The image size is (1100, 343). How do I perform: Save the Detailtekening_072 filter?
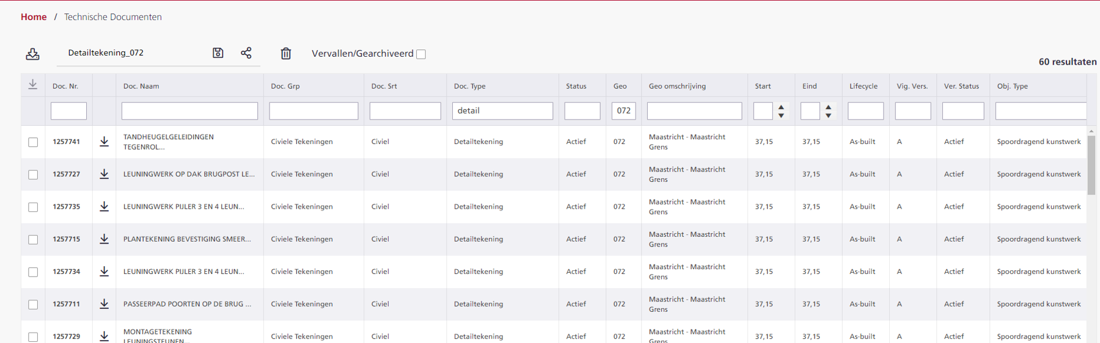(x=218, y=53)
